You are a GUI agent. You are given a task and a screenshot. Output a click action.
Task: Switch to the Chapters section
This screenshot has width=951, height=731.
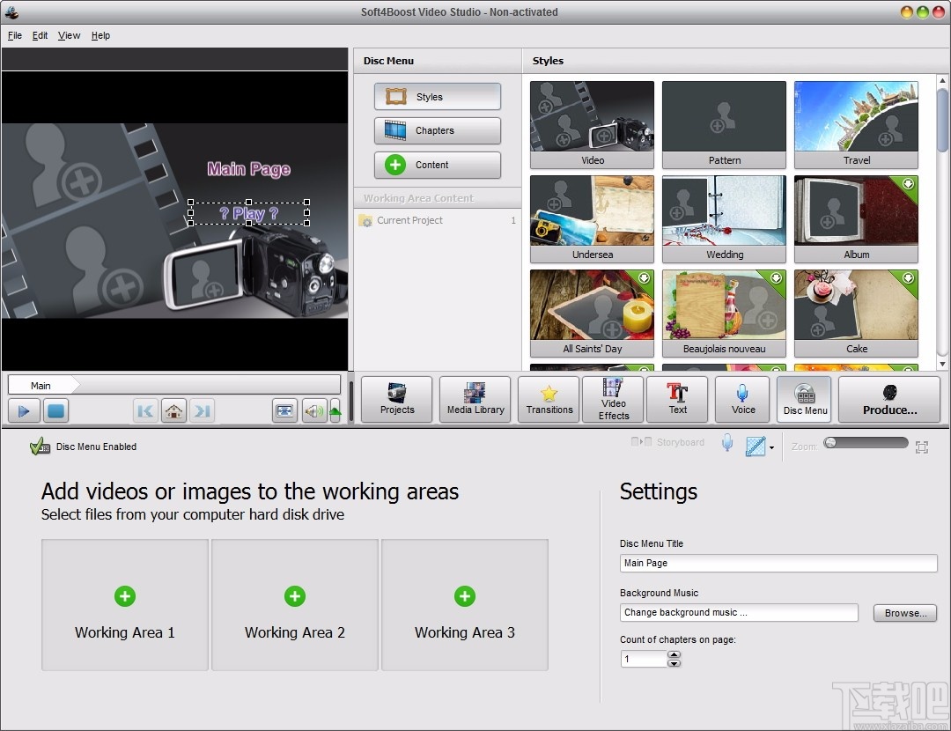coord(437,130)
